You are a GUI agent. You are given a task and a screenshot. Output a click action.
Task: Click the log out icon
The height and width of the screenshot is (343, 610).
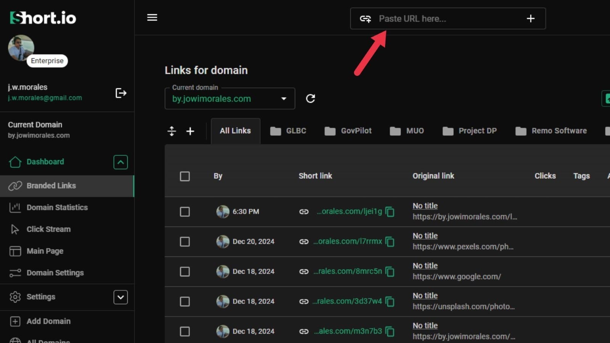pos(121,93)
